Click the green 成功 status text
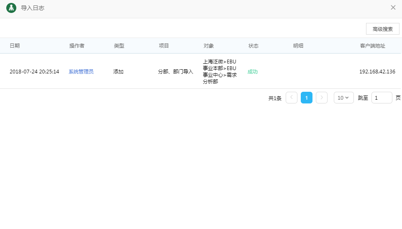 tap(253, 72)
